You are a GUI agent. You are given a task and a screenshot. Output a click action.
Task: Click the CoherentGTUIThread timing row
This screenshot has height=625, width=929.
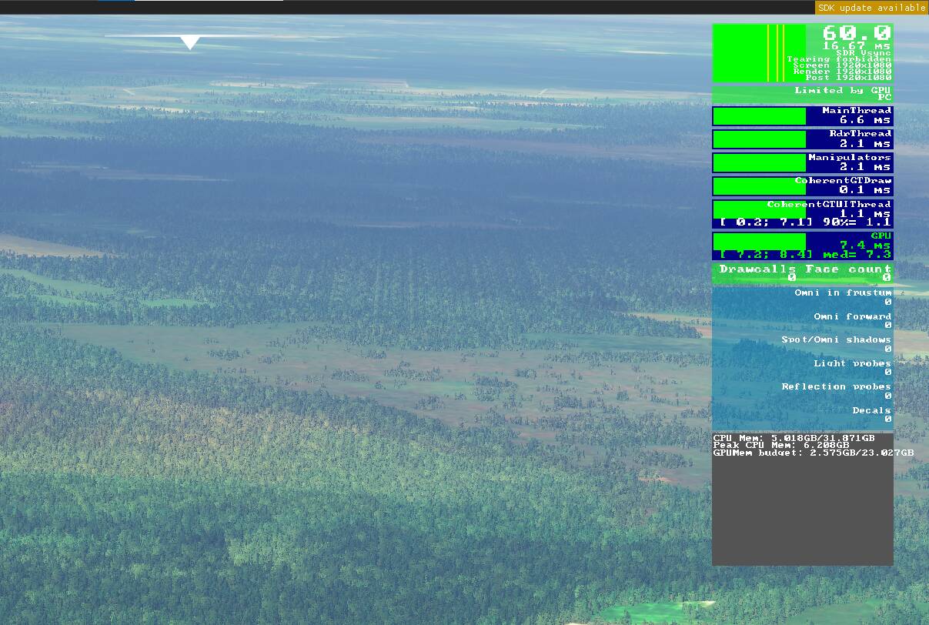[x=802, y=213]
